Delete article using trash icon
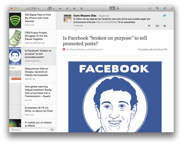Screen dimensions: 183x145 [x=82, y=8]
